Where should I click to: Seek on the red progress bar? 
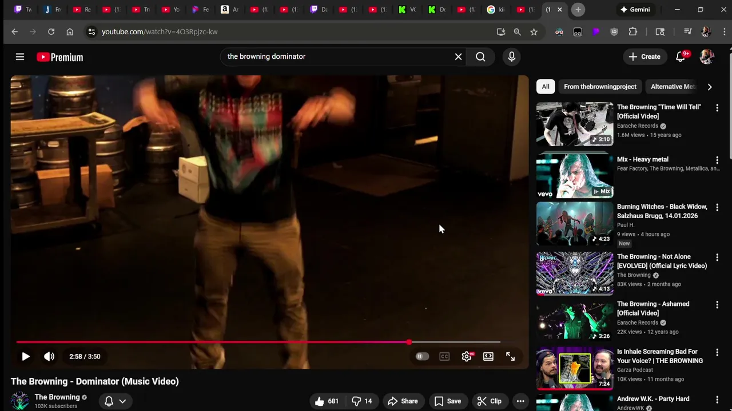click(x=258, y=342)
